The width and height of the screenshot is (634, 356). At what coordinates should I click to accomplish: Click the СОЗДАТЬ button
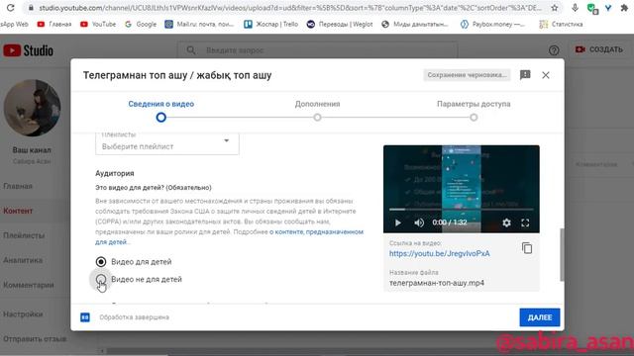pos(598,49)
